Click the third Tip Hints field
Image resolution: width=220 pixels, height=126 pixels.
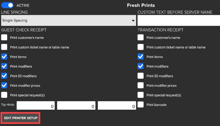pyautogui.click(x=117, y=105)
